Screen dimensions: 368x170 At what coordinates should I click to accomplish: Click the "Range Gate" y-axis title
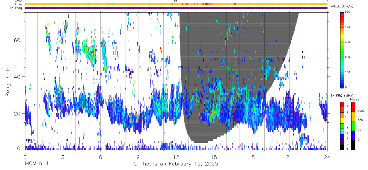(x=8, y=82)
